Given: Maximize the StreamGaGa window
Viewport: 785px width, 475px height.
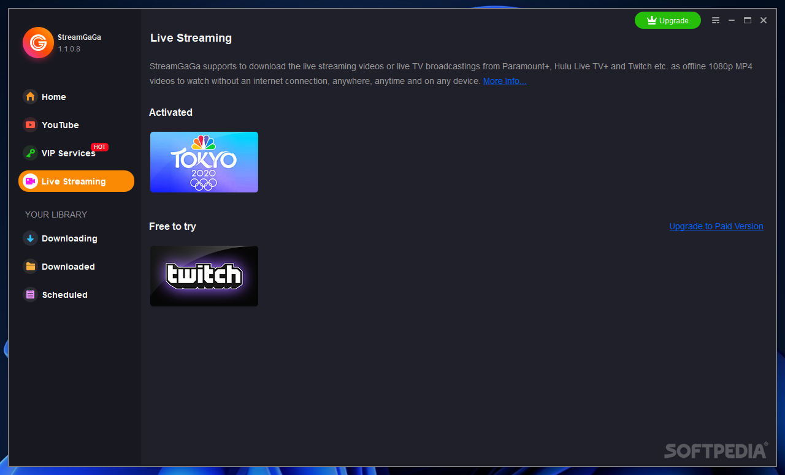Looking at the screenshot, I should click(x=748, y=20).
